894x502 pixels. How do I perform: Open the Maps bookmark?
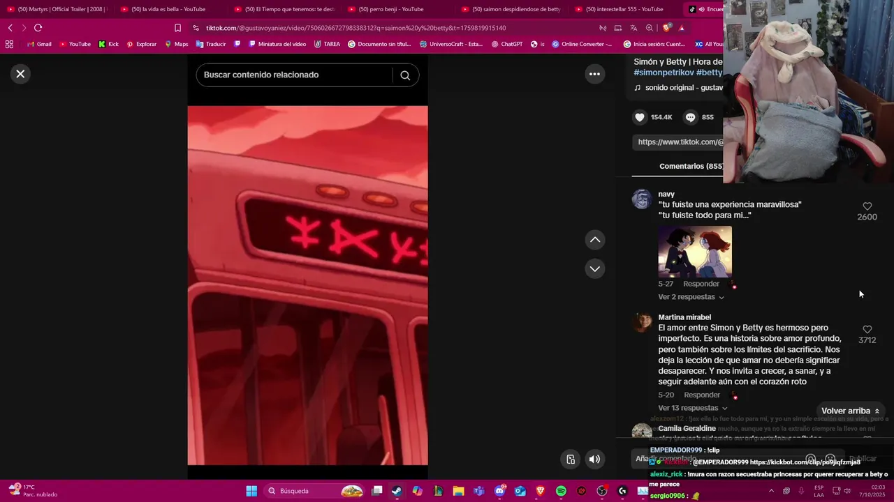pyautogui.click(x=176, y=44)
